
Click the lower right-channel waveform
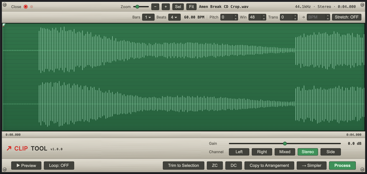[184, 104]
